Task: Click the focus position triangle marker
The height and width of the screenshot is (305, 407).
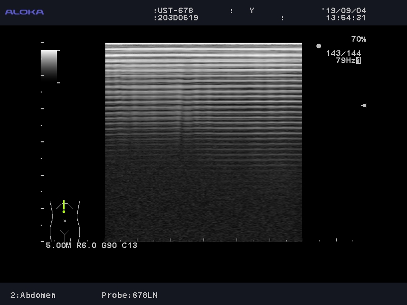Action: click(363, 106)
